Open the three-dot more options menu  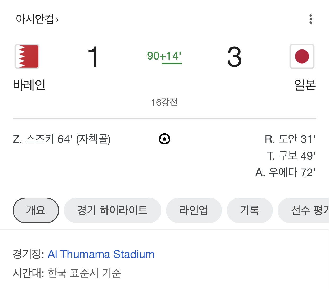(x=310, y=19)
